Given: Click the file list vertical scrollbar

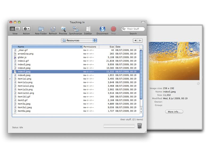Looking at the screenshot, I should (141, 75).
